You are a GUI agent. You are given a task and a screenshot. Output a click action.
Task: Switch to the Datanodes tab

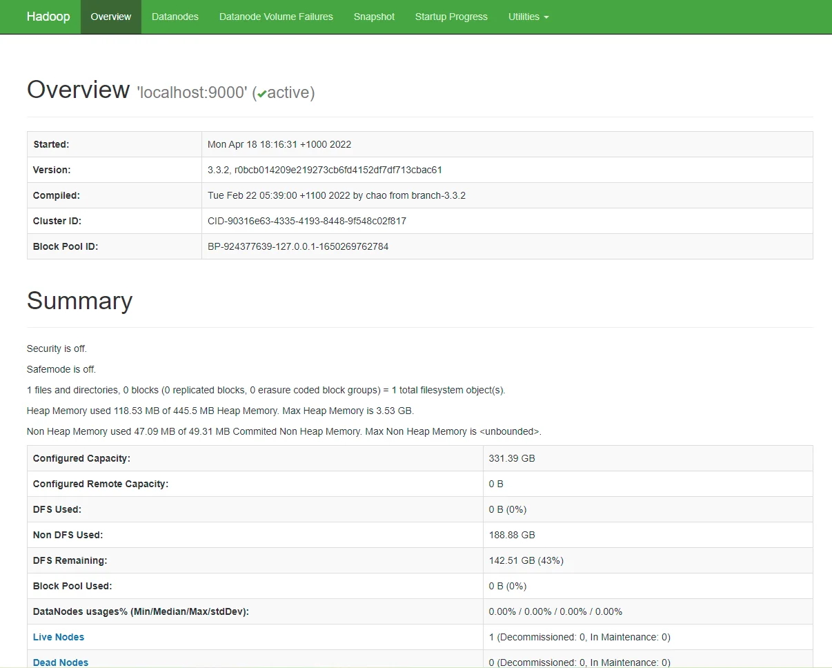pos(175,17)
